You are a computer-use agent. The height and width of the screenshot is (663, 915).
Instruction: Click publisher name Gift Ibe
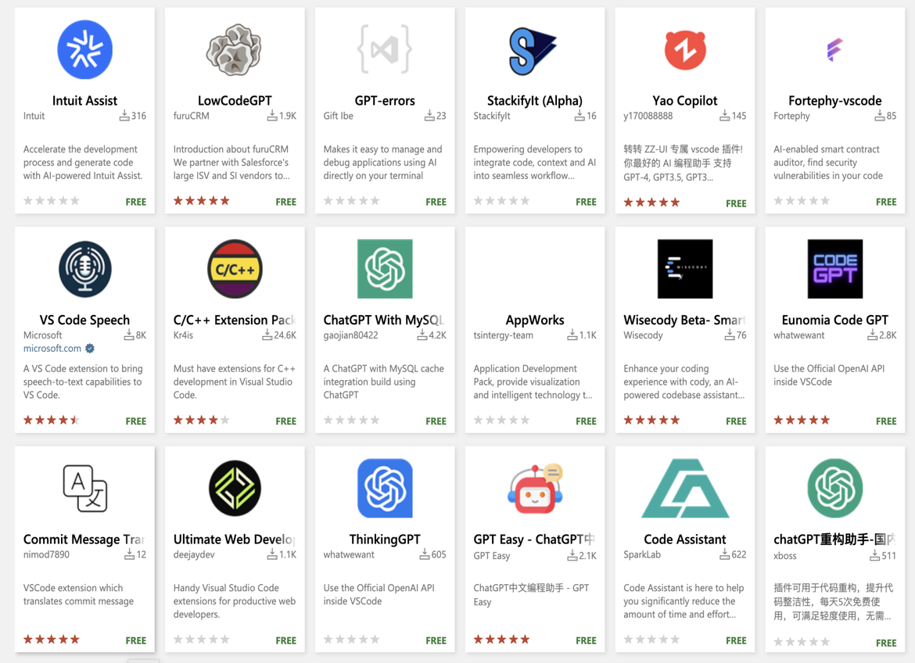(339, 116)
